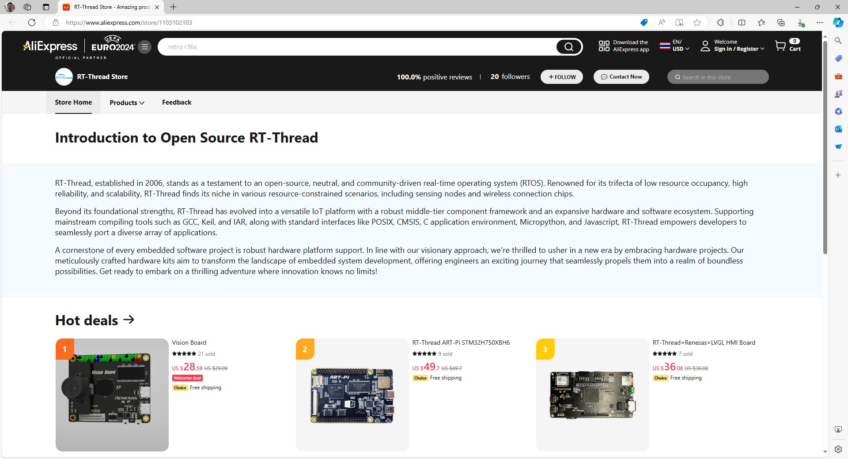
Task: Open RT-Thread ART-Pi STM32H750XBH6 product link
Action: (461, 342)
